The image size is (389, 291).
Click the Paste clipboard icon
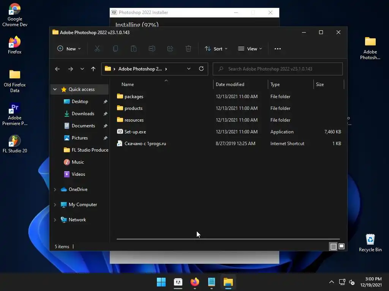pos(133,49)
